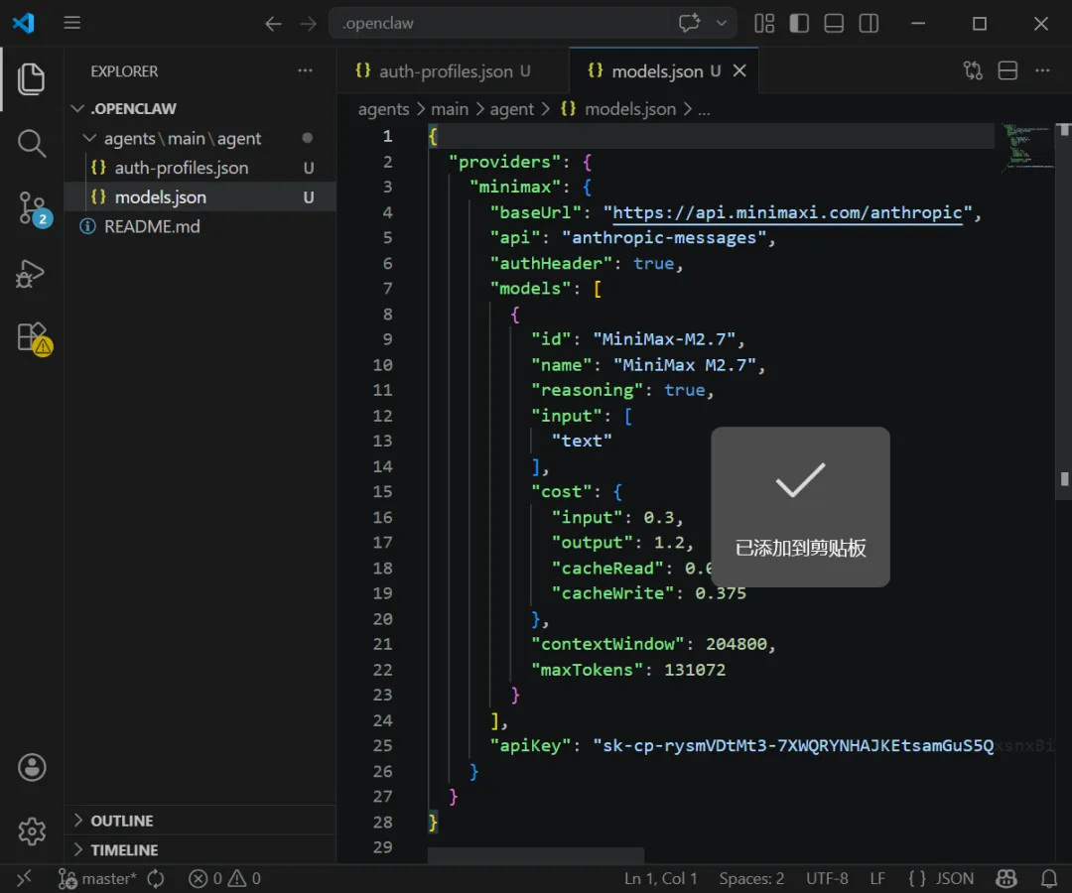The image size is (1072, 893).
Task: Open Changes compare icon in editor toolbar
Action: [973, 70]
